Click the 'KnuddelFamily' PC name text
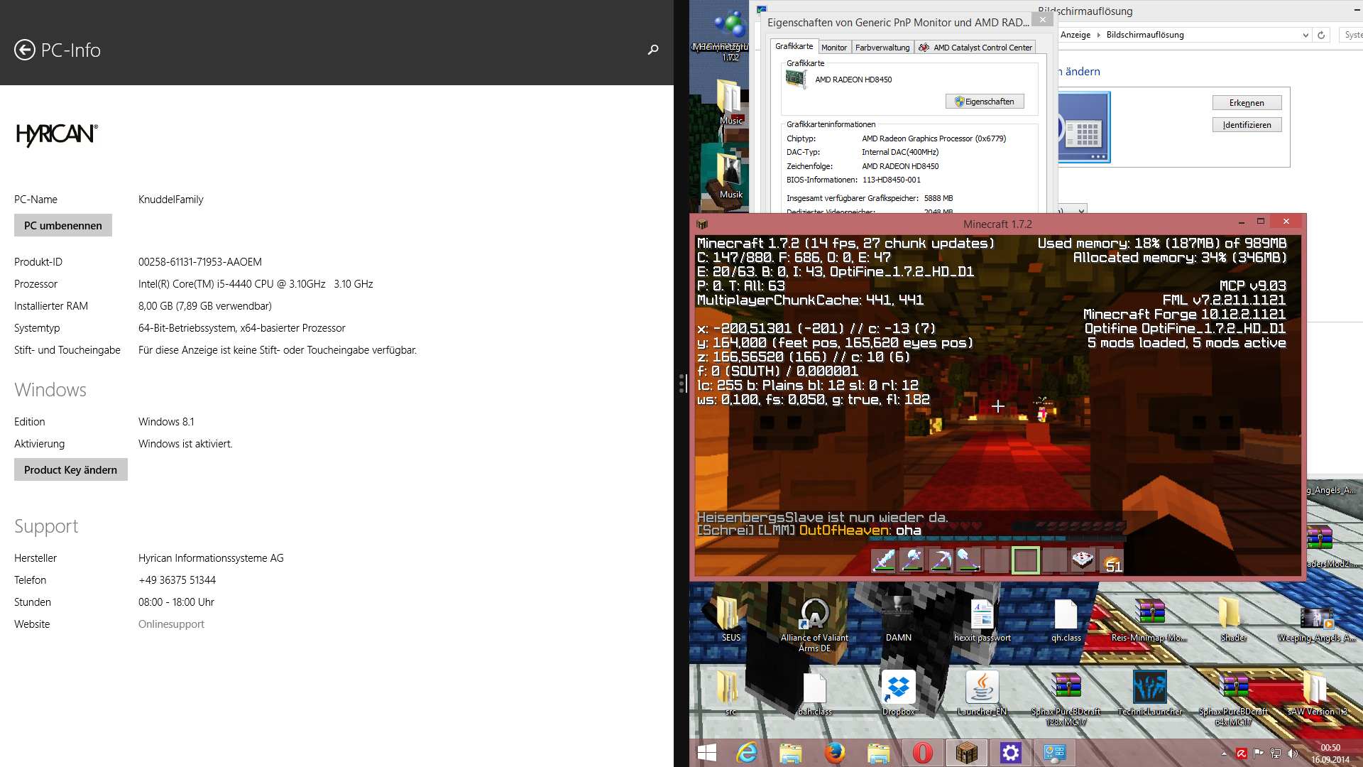Screen dimensions: 1363x767 coord(171,199)
